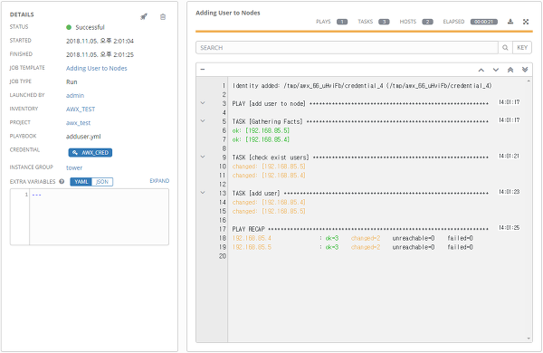Viewport: 543px width, 353px height.
Task: Click inside the extra variables editor
Action: pyautogui.click(x=99, y=217)
